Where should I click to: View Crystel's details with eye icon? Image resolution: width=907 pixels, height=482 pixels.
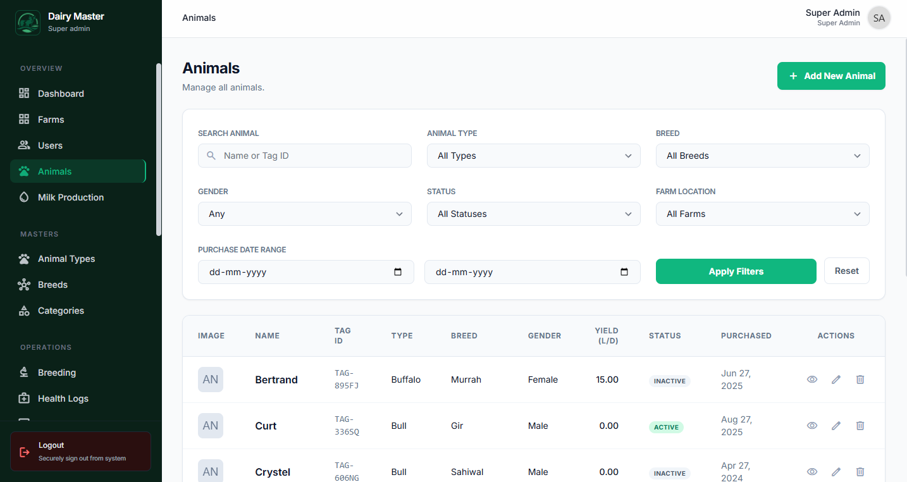point(812,472)
